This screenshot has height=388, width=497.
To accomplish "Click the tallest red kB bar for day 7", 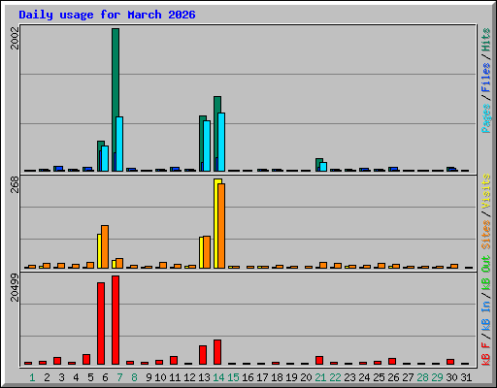I will point(116,320).
